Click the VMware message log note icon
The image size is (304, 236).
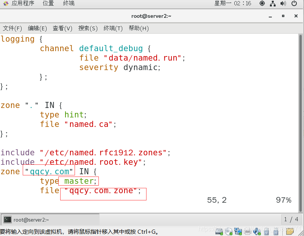tap(290, 231)
